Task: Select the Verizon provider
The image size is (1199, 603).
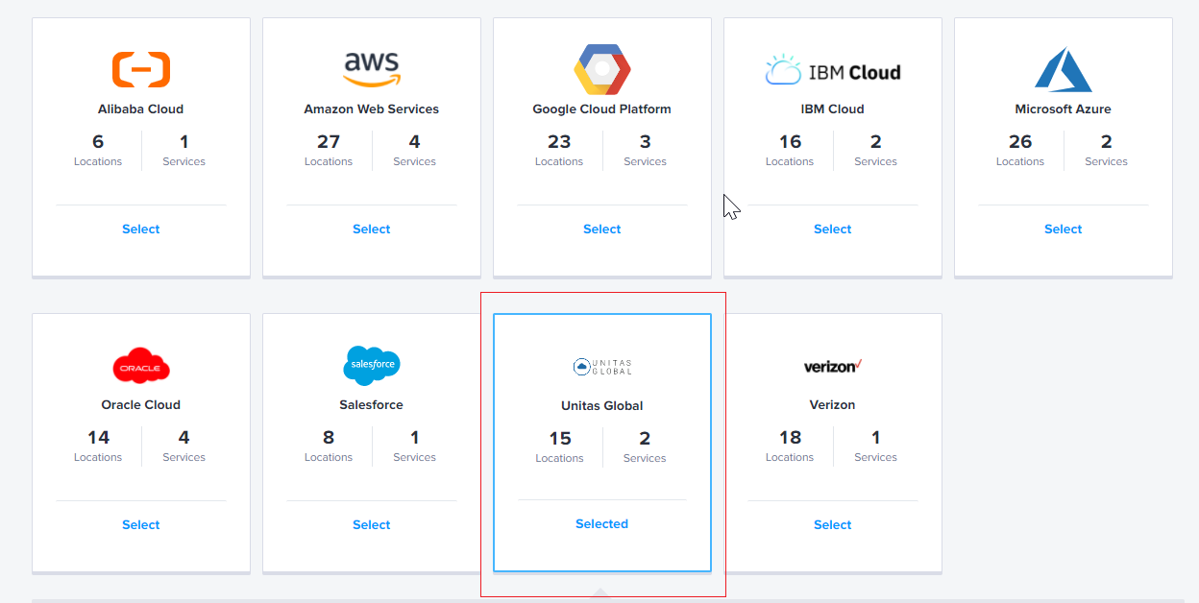Action: click(x=833, y=525)
